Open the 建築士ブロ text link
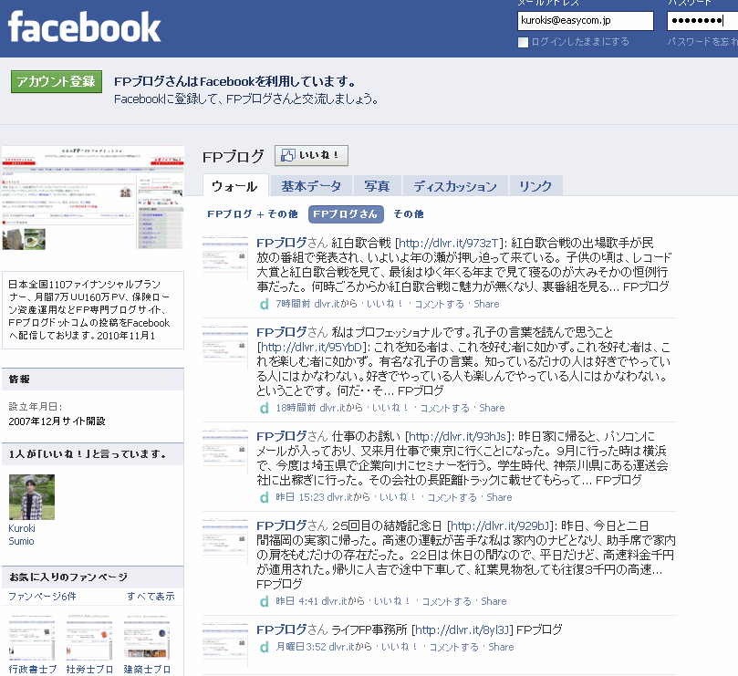This screenshot has width=738, height=676. tap(147, 670)
